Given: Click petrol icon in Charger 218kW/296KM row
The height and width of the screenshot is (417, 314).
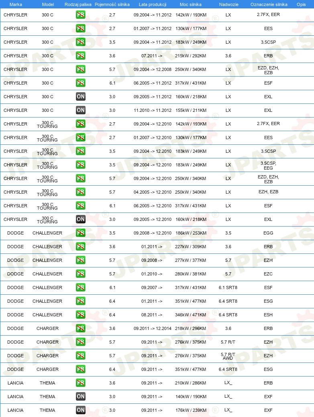Looking at the screenshot, I should coord(80,328).
